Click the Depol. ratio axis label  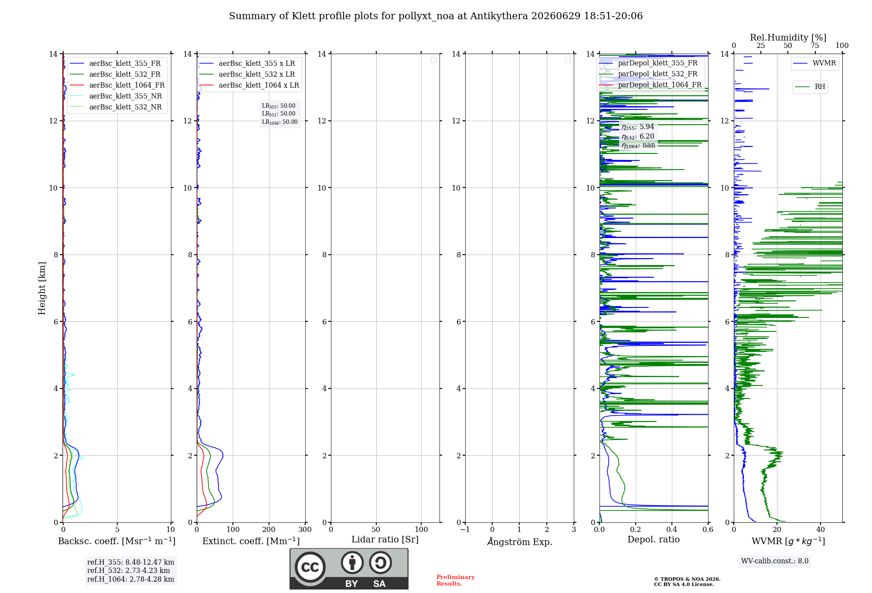point(654,540)
